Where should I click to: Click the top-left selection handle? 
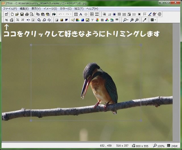pyautogui.click(x=31, y=45)
